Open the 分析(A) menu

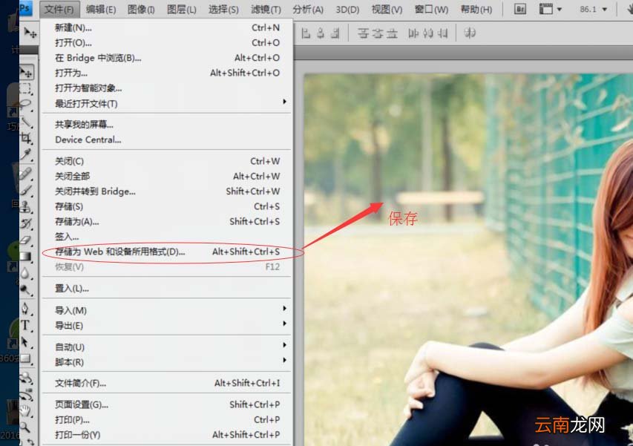(x=308, y=10)
